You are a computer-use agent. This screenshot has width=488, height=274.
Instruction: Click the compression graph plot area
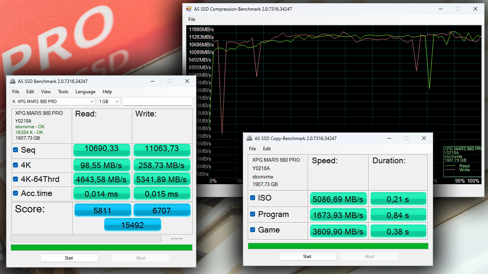click(x=334, y=105)
